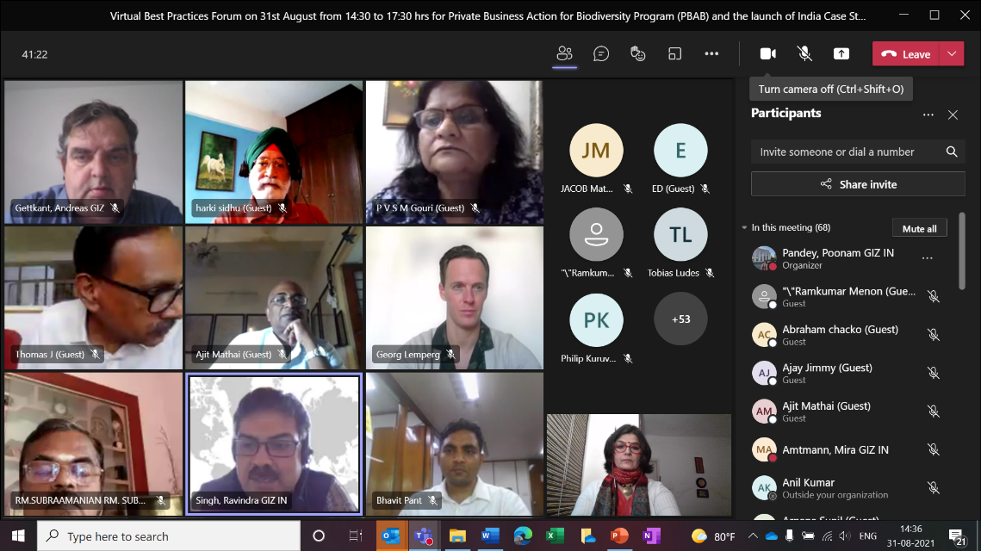Close the Participants panel

point(953,115)
